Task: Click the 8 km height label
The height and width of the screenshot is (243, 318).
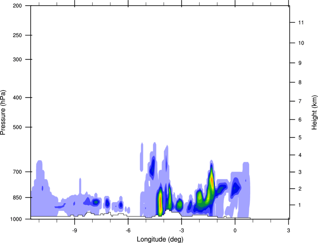Action: point(300,82)
